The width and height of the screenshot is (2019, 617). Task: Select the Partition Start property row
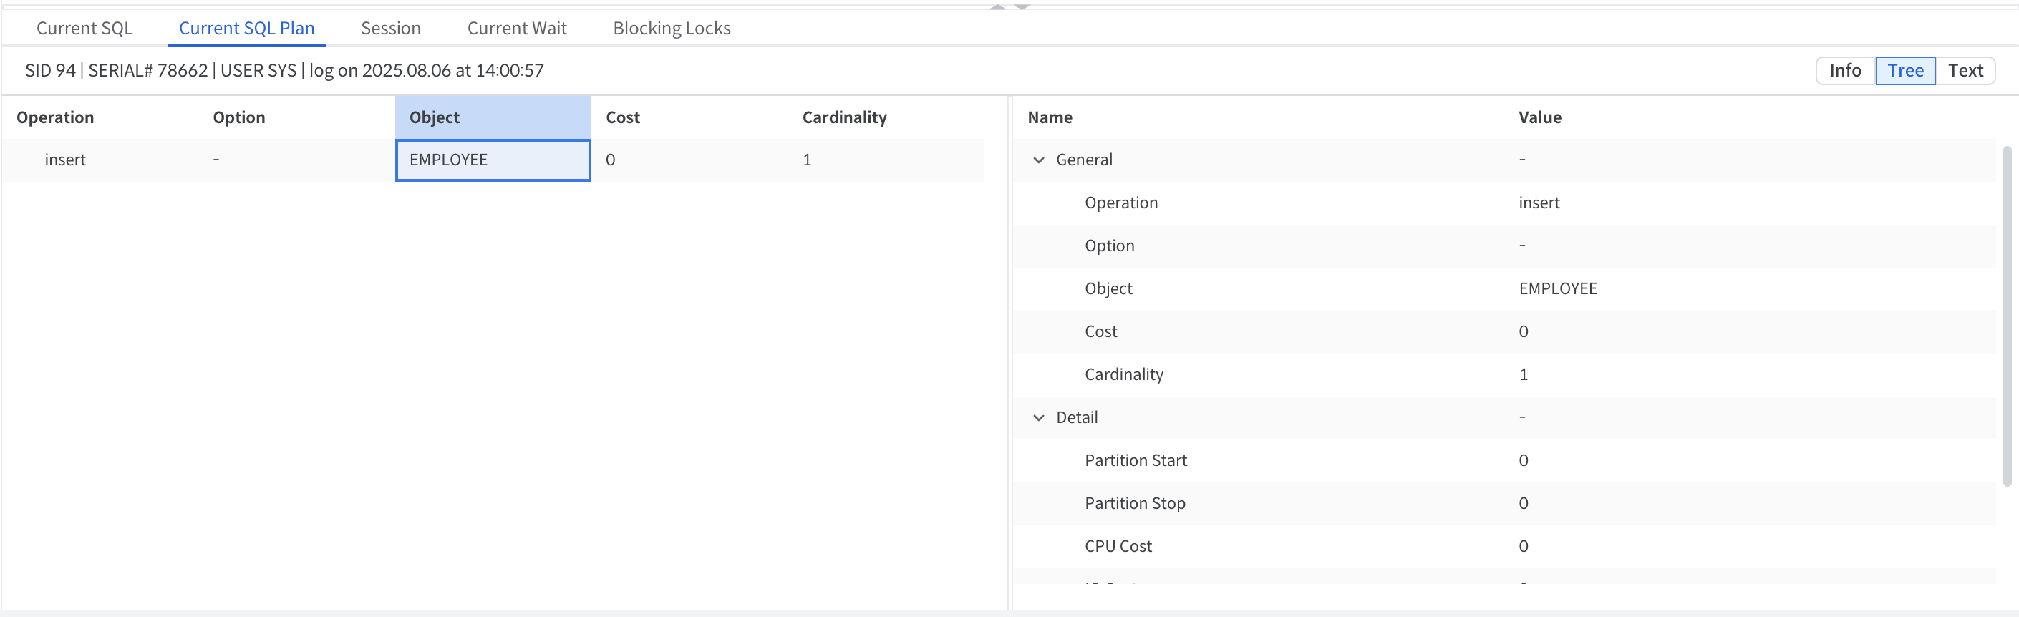click(x=1135, y=460)
